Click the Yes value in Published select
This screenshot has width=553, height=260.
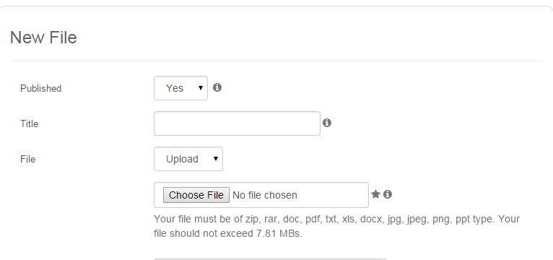(x=175, y=88)
